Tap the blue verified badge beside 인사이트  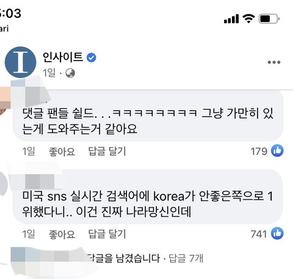tap(92, 57)
